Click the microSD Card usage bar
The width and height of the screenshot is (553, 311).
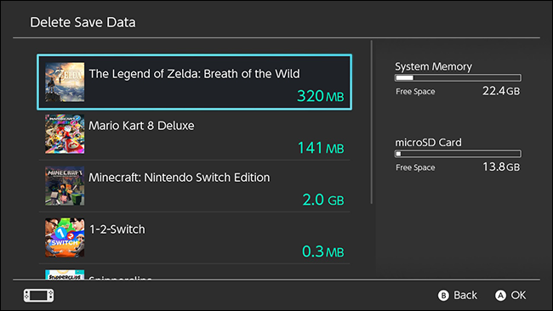point(458,154)
